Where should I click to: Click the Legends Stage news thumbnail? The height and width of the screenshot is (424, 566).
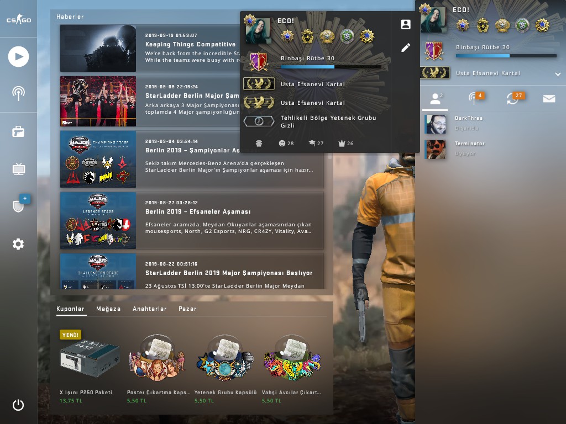[x=98, y=220]
